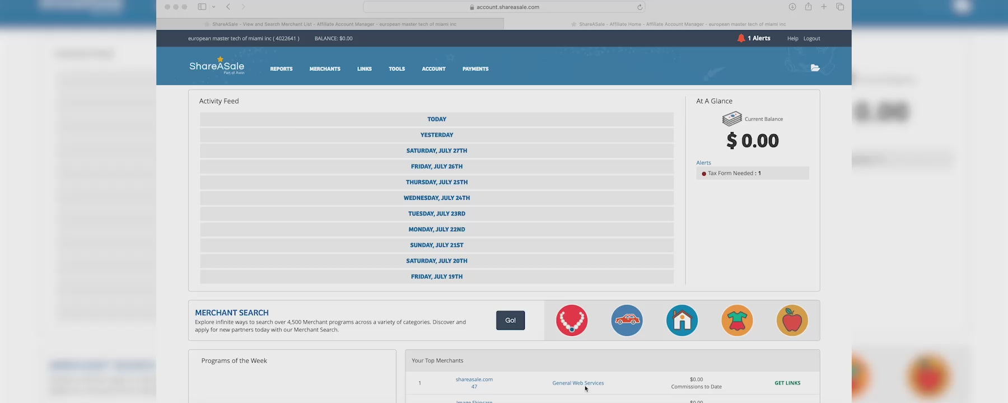This screenshot has height=403, width=1008.
Task: Select the clothing shirt category icon
Action: pos(737,320)
